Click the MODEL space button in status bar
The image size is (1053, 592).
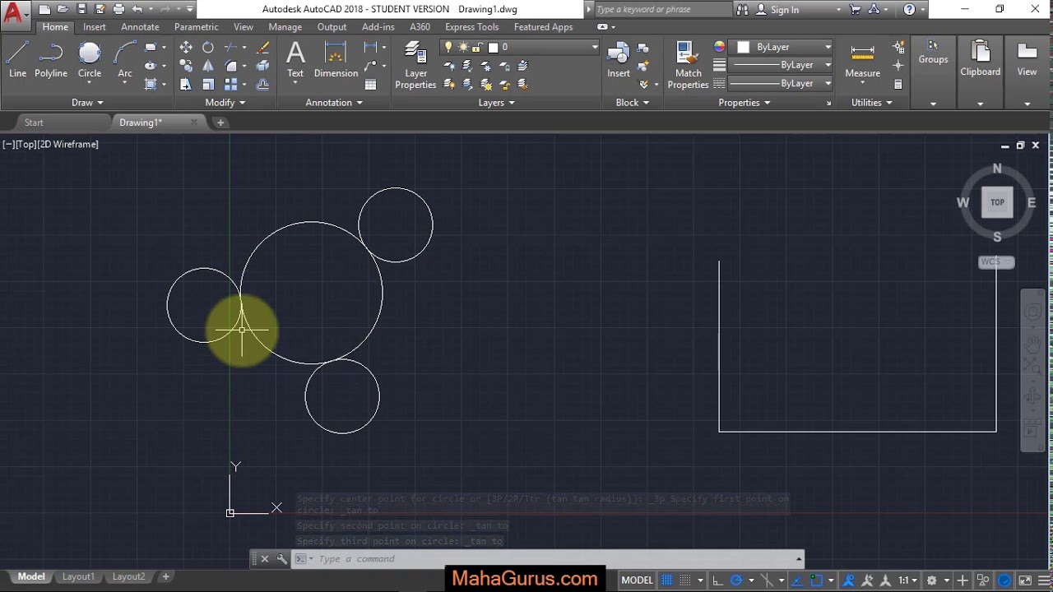point(637,580)
